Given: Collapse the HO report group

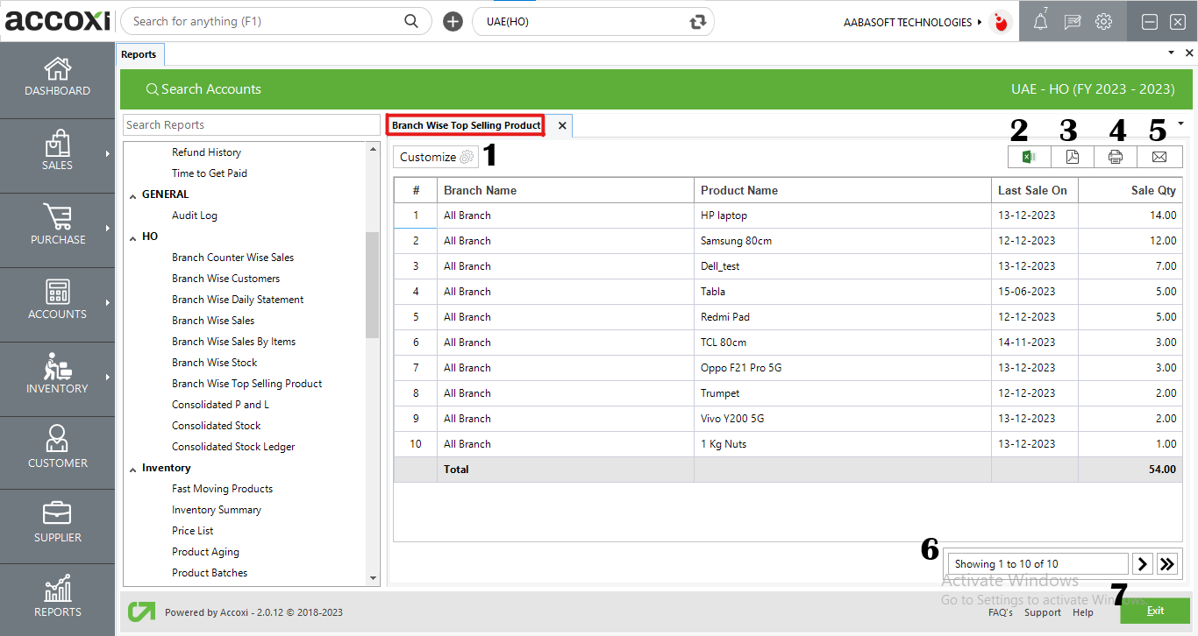Looking at the screenshot, I should pos(133,237).
